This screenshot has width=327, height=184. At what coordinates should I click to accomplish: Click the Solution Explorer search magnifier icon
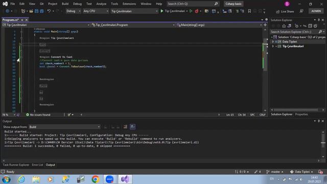coord(320,32)
